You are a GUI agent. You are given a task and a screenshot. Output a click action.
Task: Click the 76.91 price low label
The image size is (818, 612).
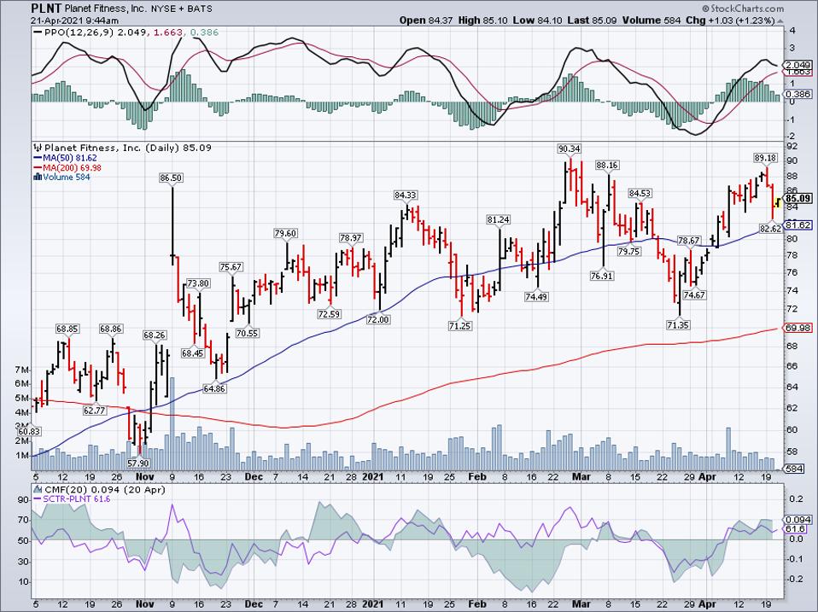(601, 276)
